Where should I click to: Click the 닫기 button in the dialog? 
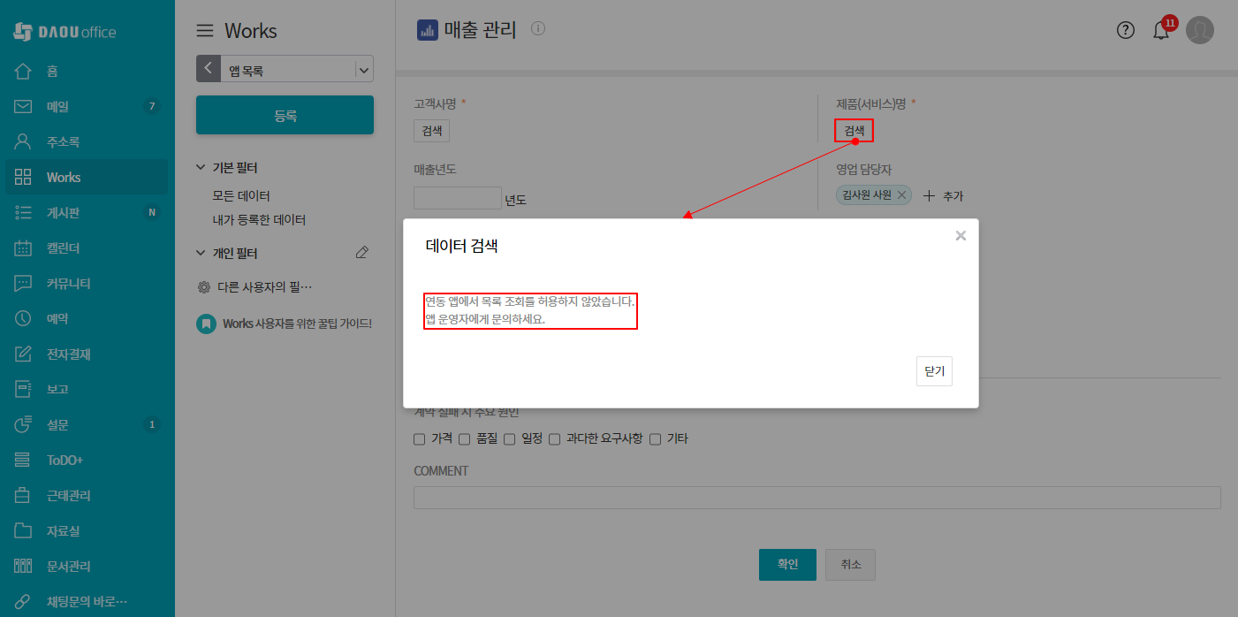click(x=934, y=371)
